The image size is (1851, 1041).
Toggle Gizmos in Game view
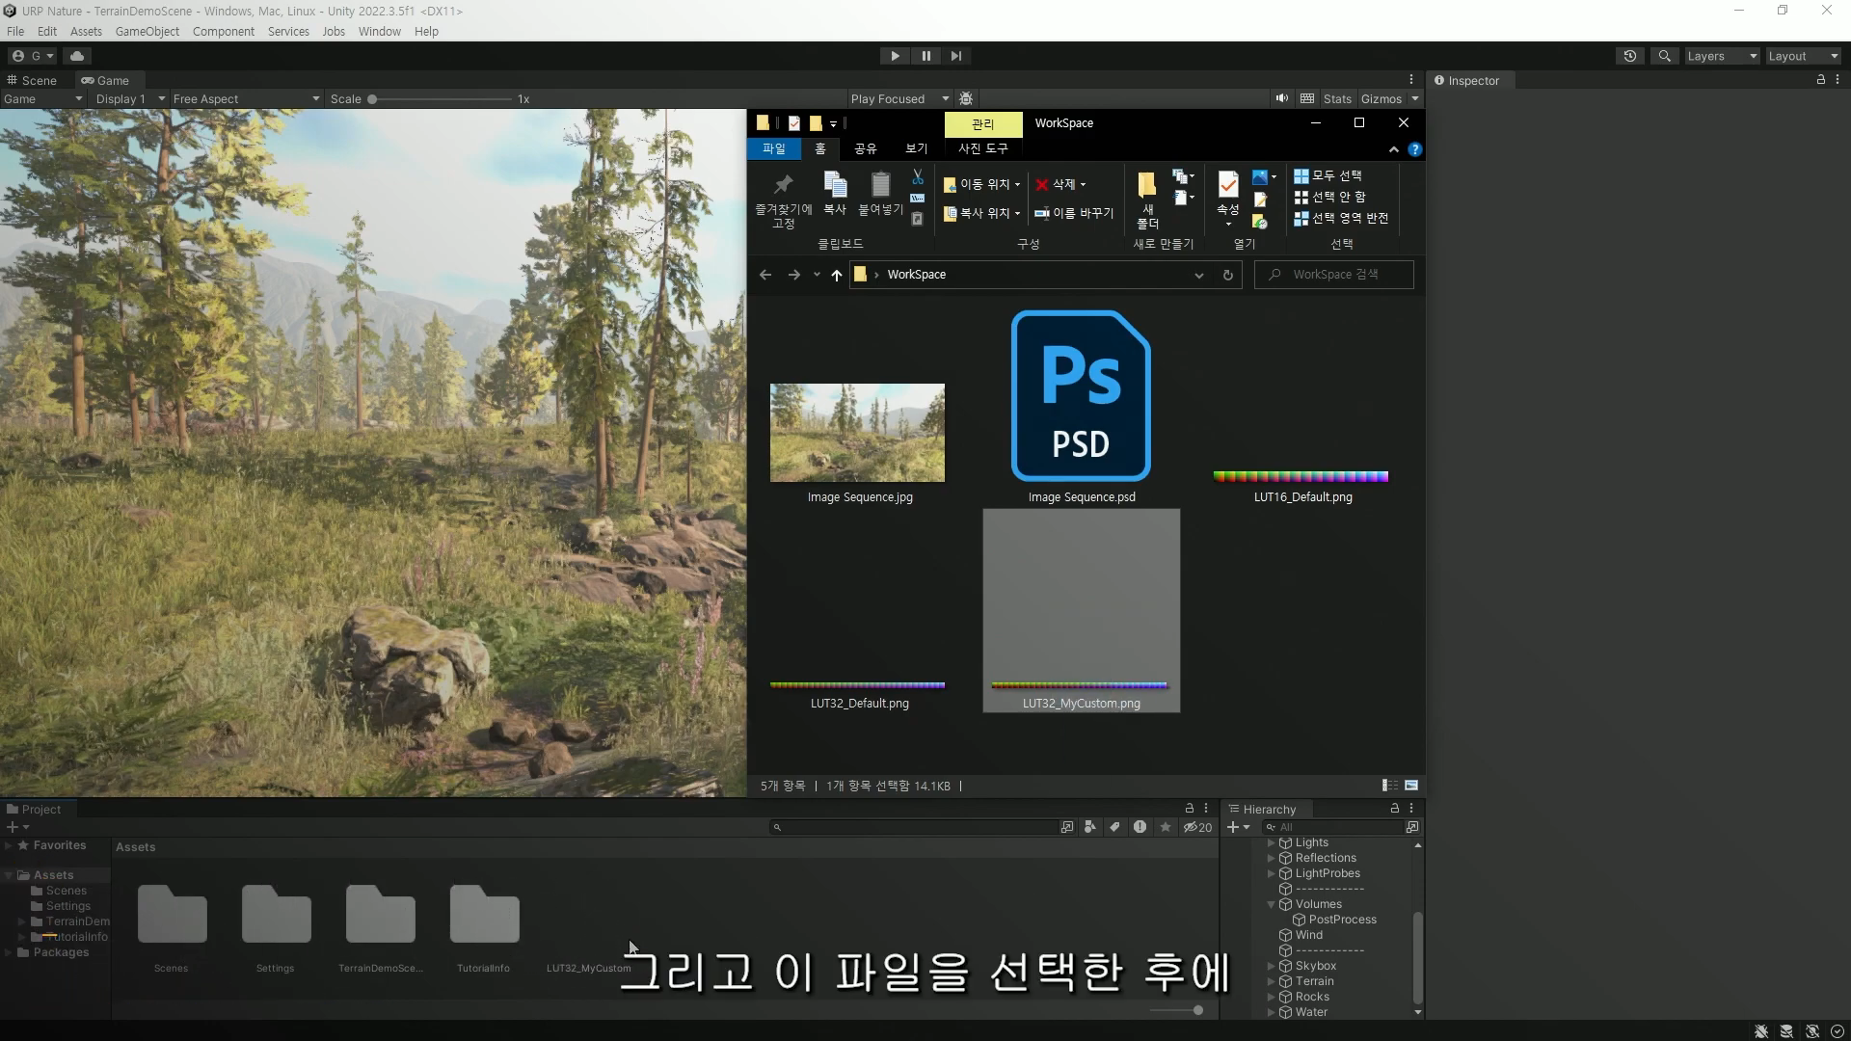1381,98
